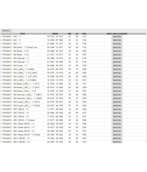The height and width of the screenshot is (172, 147).
Task: Click MOSTRA for 304 1.3 GT (A01)
Action: point(117,77)
